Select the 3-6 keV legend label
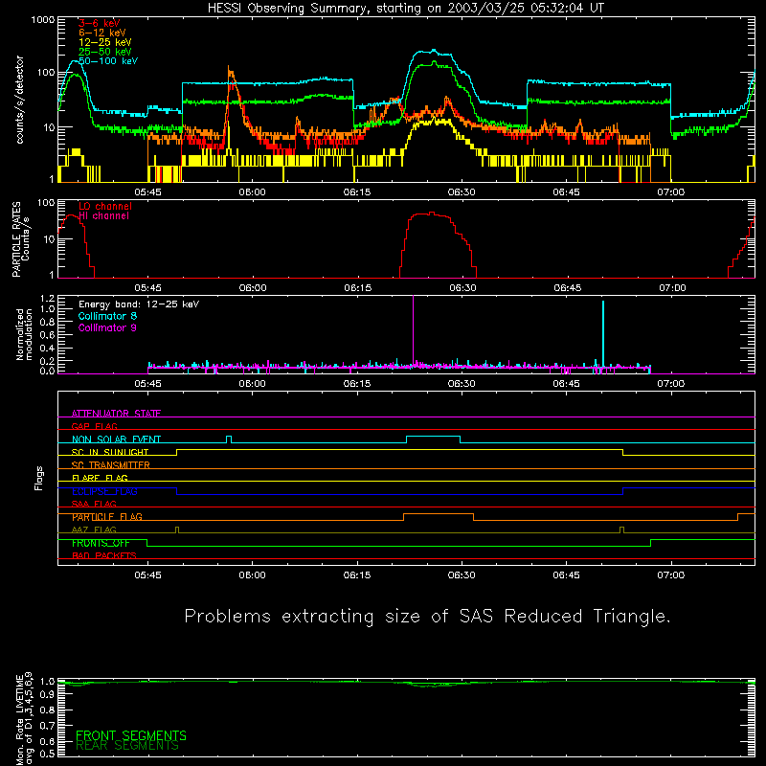The height and width of the screenshot is (766, 766). click(x=99, y=23)
